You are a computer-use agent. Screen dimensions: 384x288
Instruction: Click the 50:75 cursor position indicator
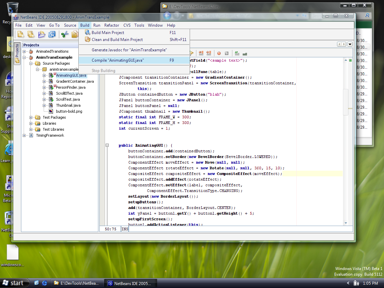110,229
